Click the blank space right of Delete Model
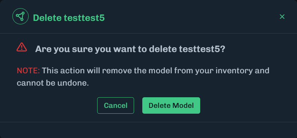The image size is (297, 138). pyautogui.click(x=241, y=105)
